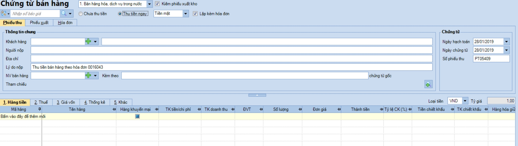Image resolution: width=518 pixels, height=146 pixels.
Task: Switch to the Phiếu xuất tab
Action: coord(39,23)
